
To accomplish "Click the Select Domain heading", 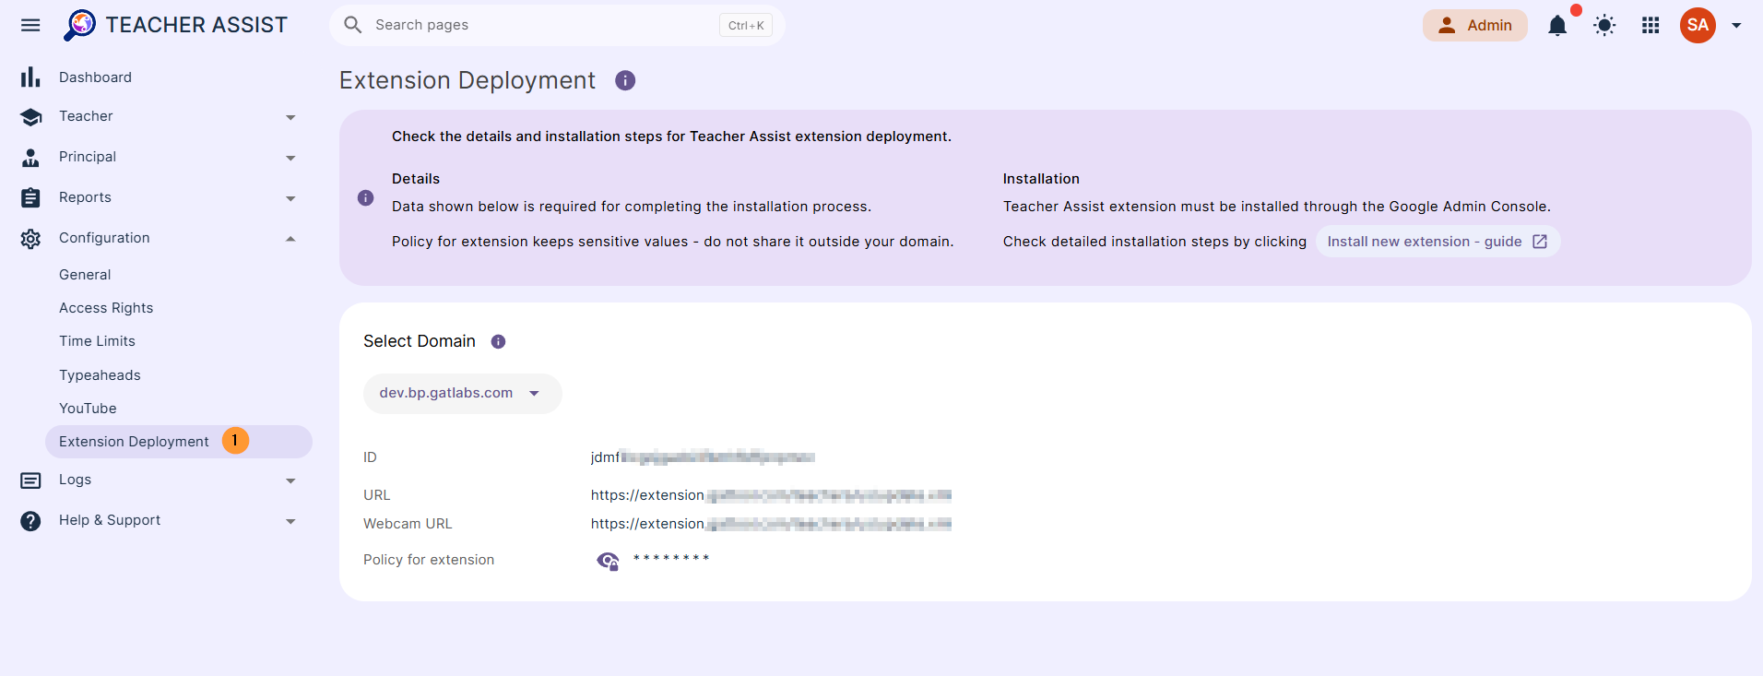I will [x=420, y=341].
